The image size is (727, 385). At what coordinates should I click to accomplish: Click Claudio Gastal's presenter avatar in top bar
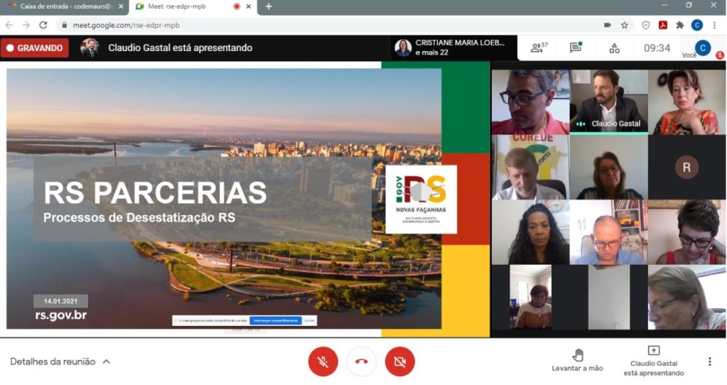pyautogui.click(x=89, y=48)
